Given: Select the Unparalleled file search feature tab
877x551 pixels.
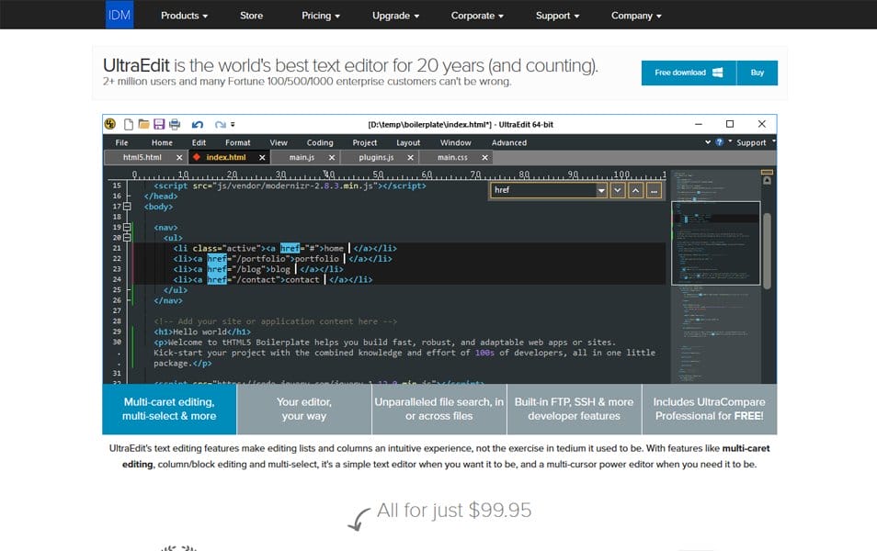Looking at the screenshot, I should tap(439, 409).
